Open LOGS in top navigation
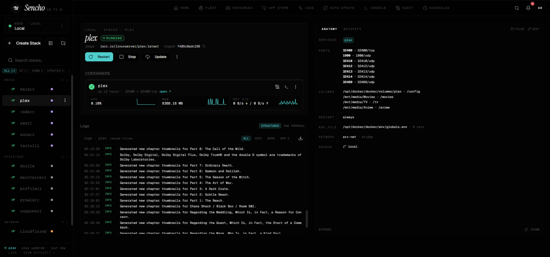The image size is (550, 257). pos(306,8)
